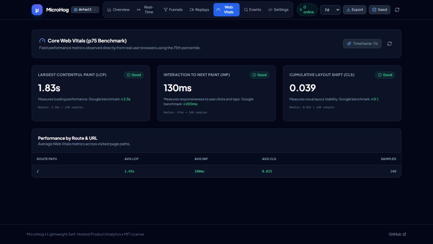Click the 240 samples table cell

(393, 171)
